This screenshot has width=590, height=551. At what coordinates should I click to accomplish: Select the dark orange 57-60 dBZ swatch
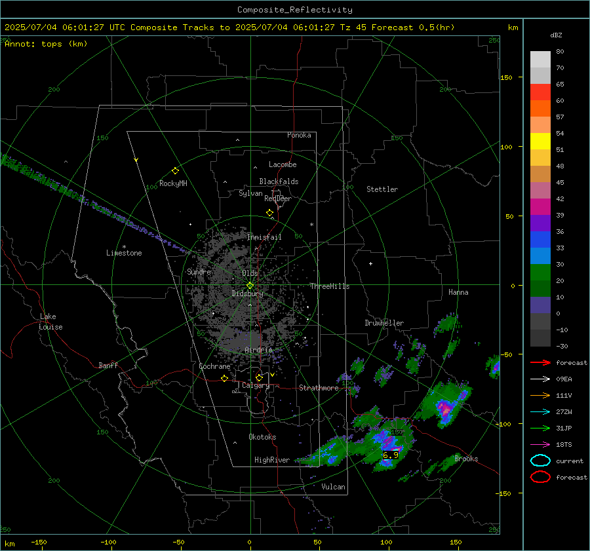(x=540, y=109)
